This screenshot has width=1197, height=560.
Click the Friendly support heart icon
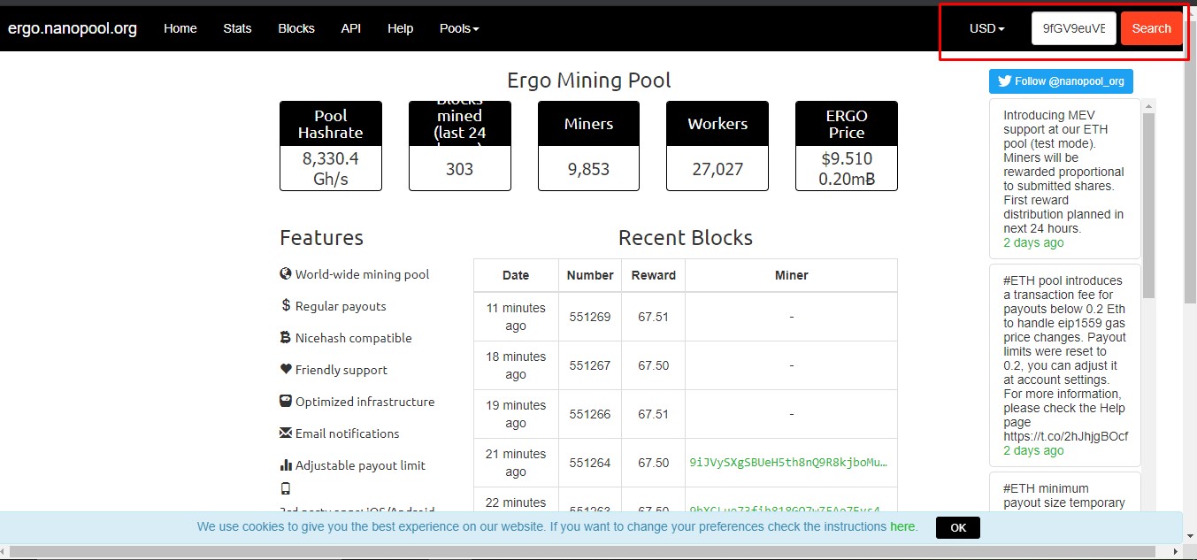[285, 370]
